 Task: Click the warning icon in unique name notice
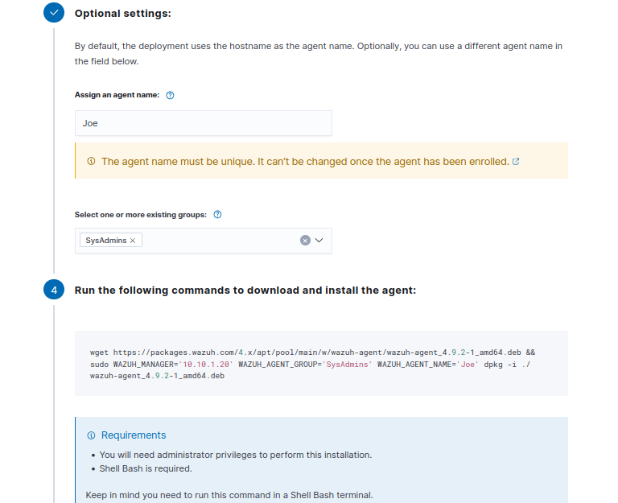point(91,162)
